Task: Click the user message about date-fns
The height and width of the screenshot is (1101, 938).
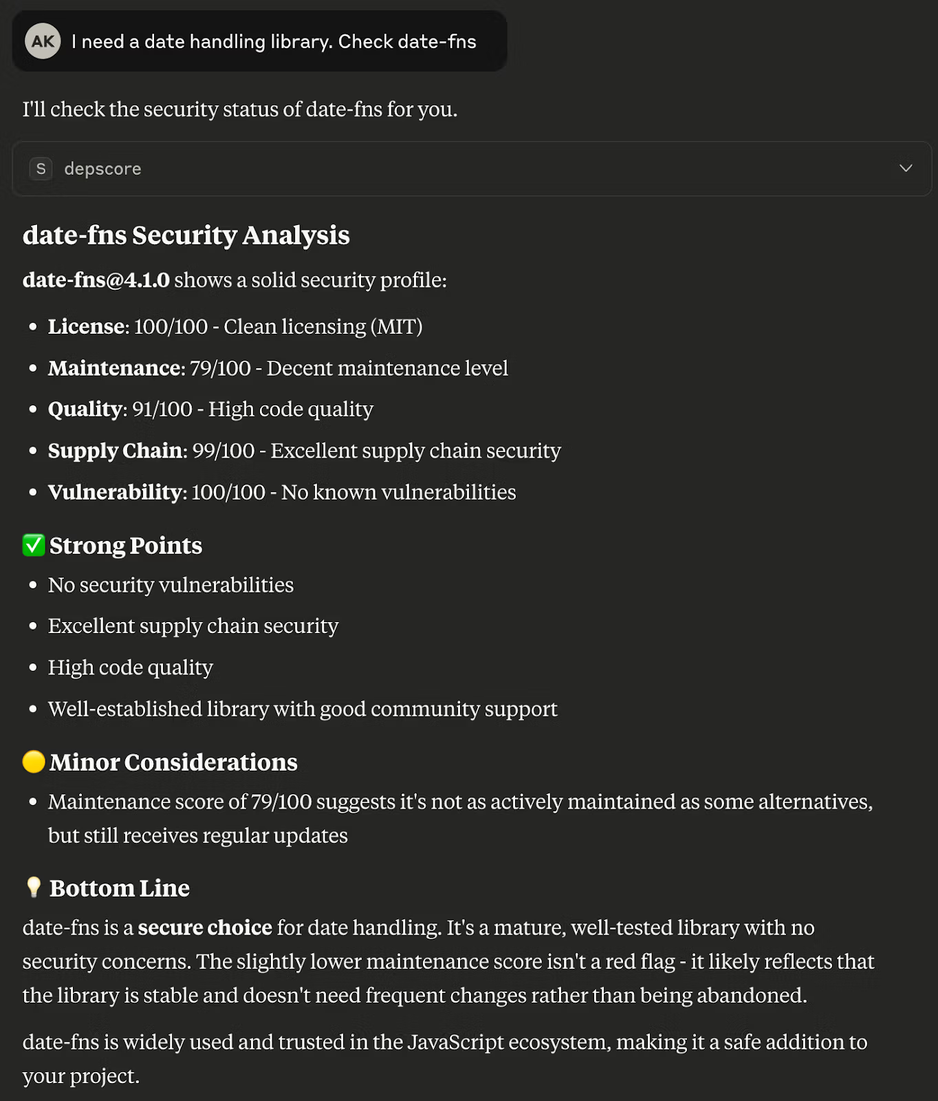Action: [274, 41]
